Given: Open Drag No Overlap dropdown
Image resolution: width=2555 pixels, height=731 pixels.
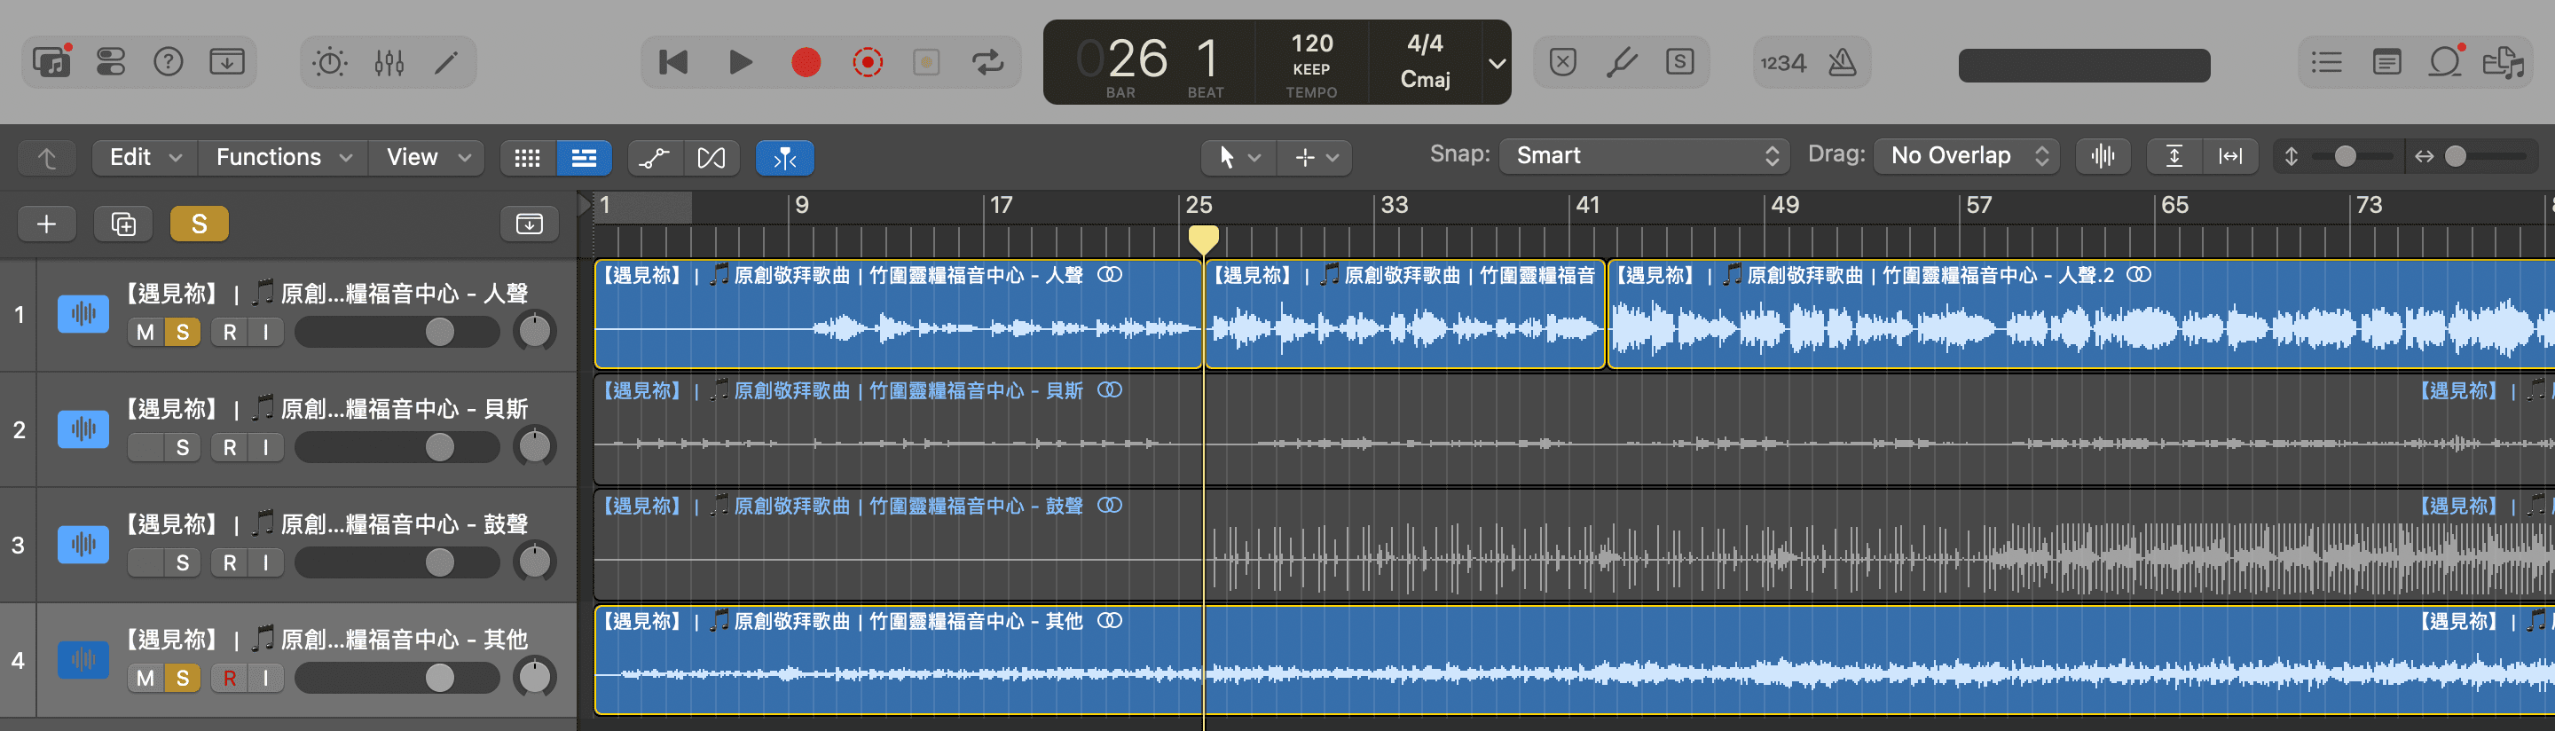Looking at the screenshot, I should click(x=1967, y=156).
